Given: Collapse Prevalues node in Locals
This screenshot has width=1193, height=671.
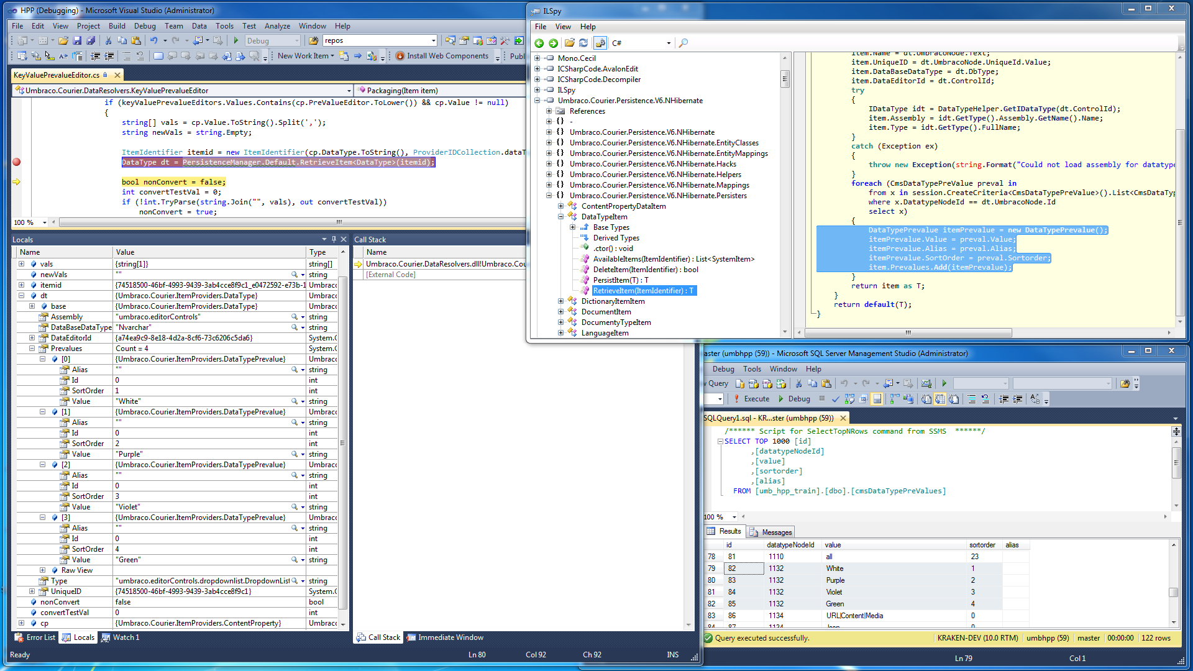Looking at the screenshot, I should click(x=32, y=349).
